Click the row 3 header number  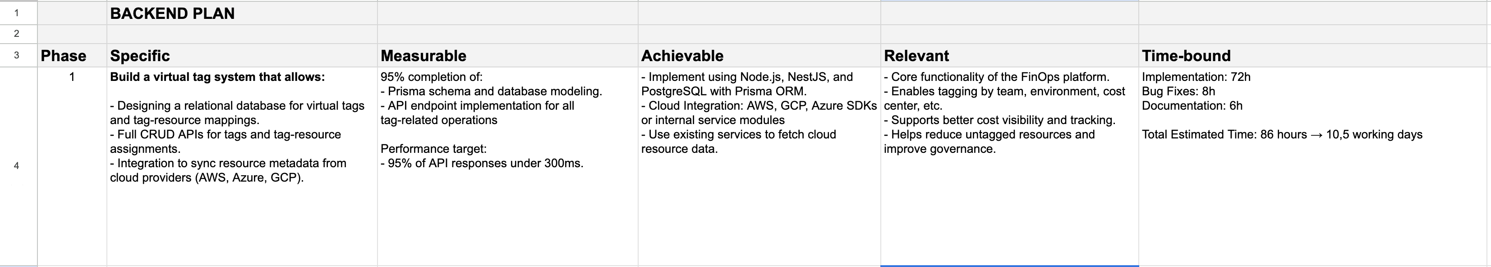tap(16, 55)
